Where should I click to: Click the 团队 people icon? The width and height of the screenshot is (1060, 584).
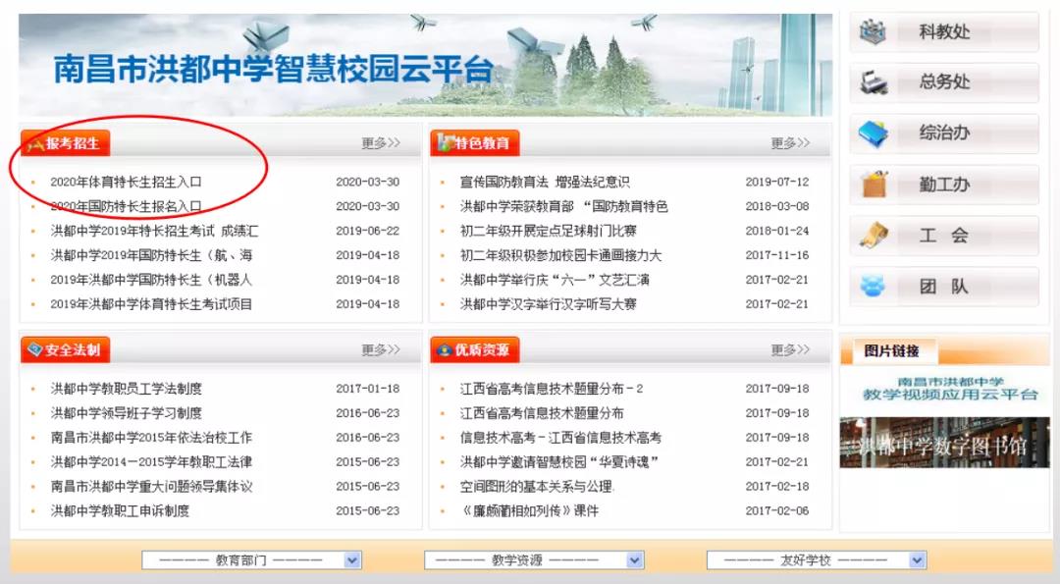873,287
